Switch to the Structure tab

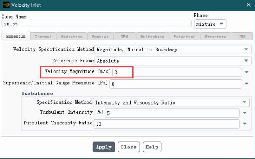pyautogui.click(x=215, y=37)
